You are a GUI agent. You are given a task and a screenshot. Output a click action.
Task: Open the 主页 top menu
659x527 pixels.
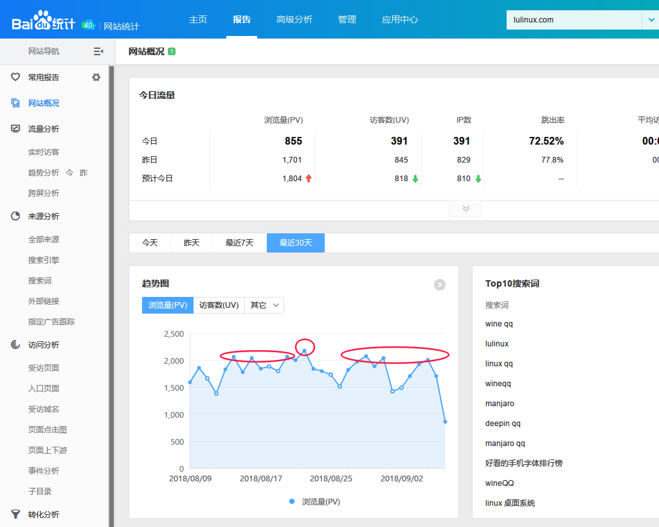tap(198, 20)
